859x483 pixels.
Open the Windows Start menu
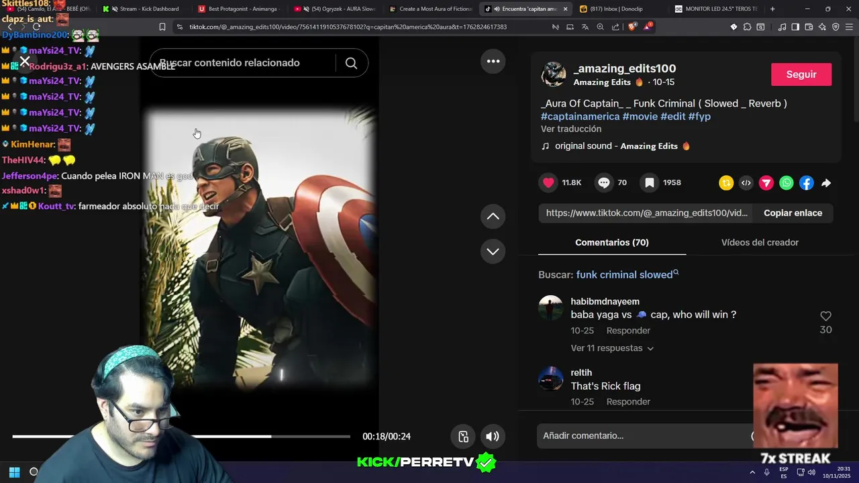click(x=14, y=472)
